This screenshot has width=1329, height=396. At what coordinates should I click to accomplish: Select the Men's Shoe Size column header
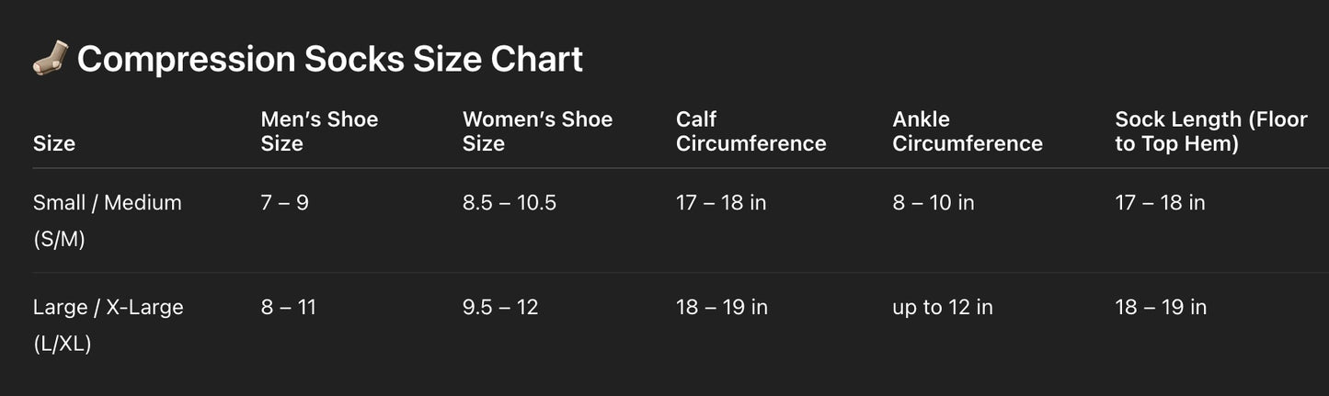(x=319, y=131)
